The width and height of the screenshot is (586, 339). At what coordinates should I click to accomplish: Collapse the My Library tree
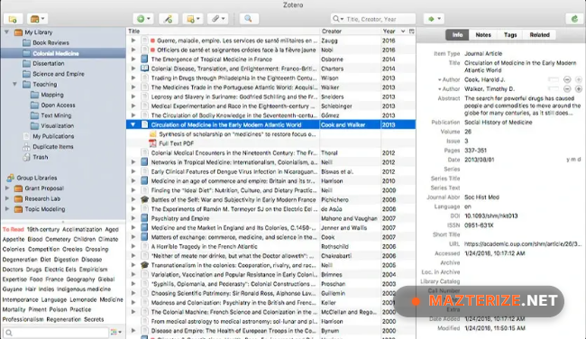pos(6,32)
